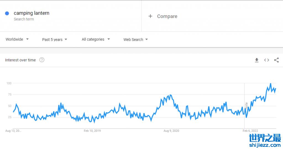Click the Note marker on chart
This screenshot has width=283, height=149.
click(246, 106)
